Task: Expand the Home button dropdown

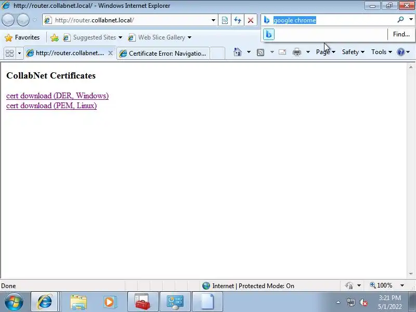Action: 249,52
